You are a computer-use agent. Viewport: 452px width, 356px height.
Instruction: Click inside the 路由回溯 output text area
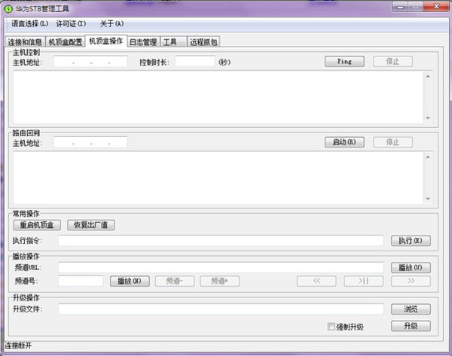218,178
